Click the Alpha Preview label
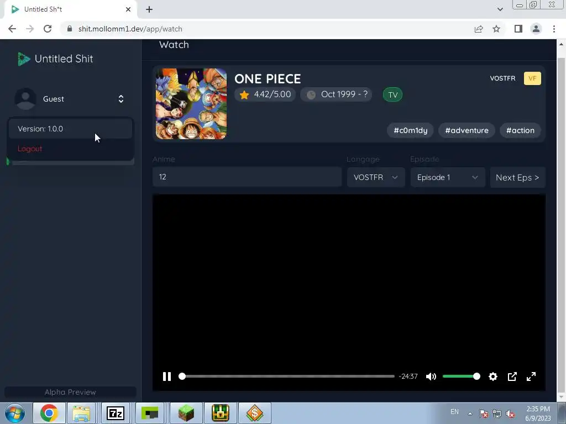The height and width of the screenshot is (424, 566). (70, 392)
